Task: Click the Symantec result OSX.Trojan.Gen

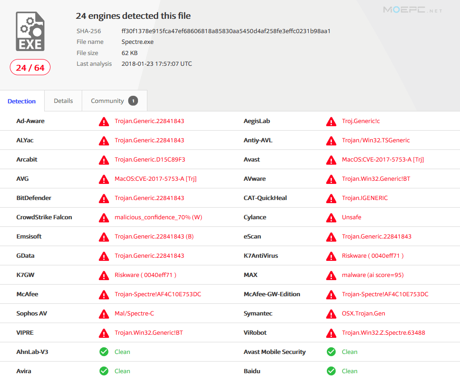Action: pyautogui.click(x=364, y=313)
